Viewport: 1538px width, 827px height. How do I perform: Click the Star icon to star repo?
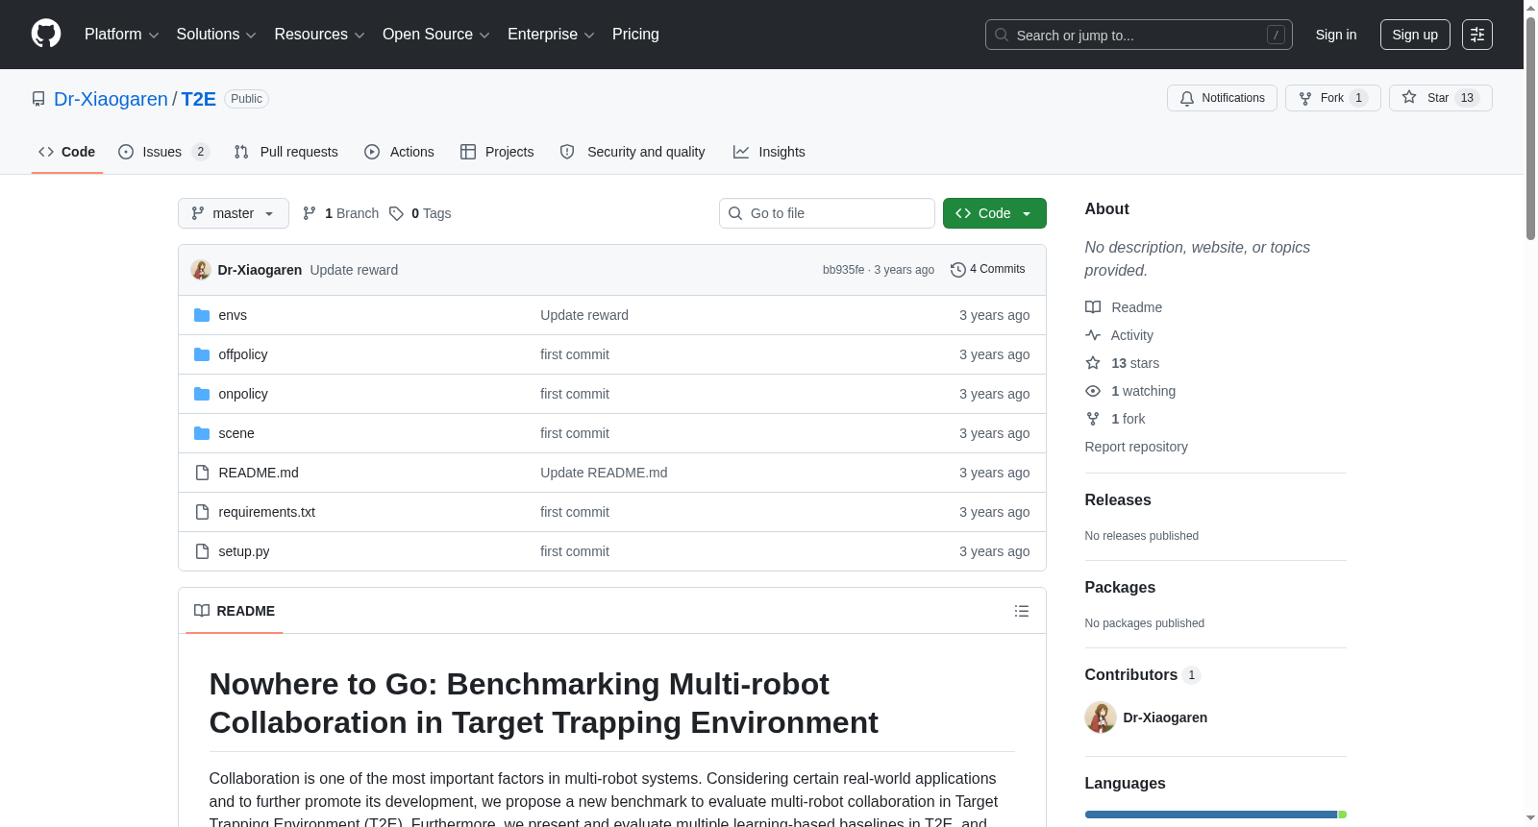1409,97
